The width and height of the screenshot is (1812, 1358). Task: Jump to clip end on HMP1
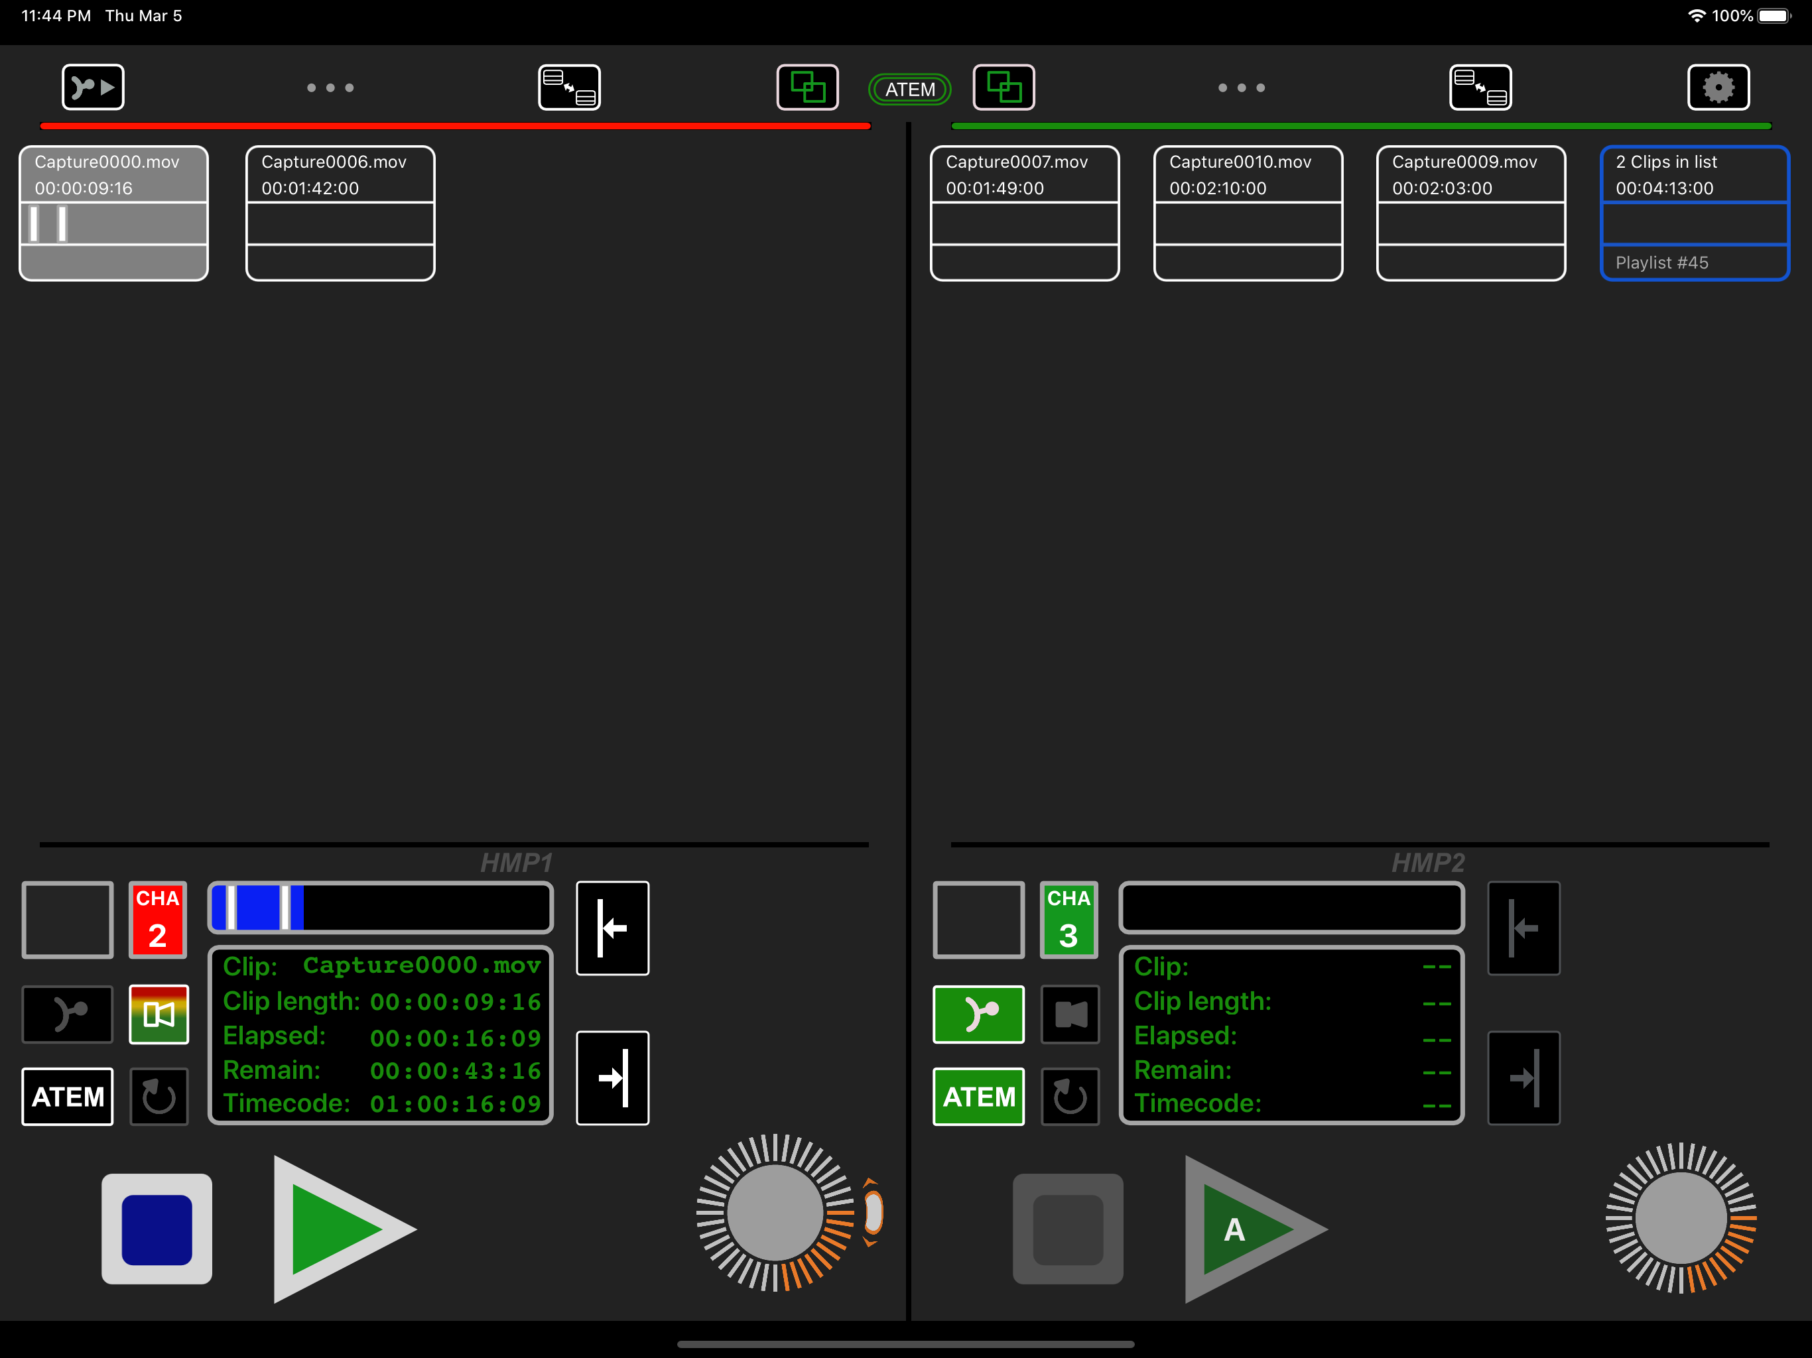click(x=612, y=1078)
